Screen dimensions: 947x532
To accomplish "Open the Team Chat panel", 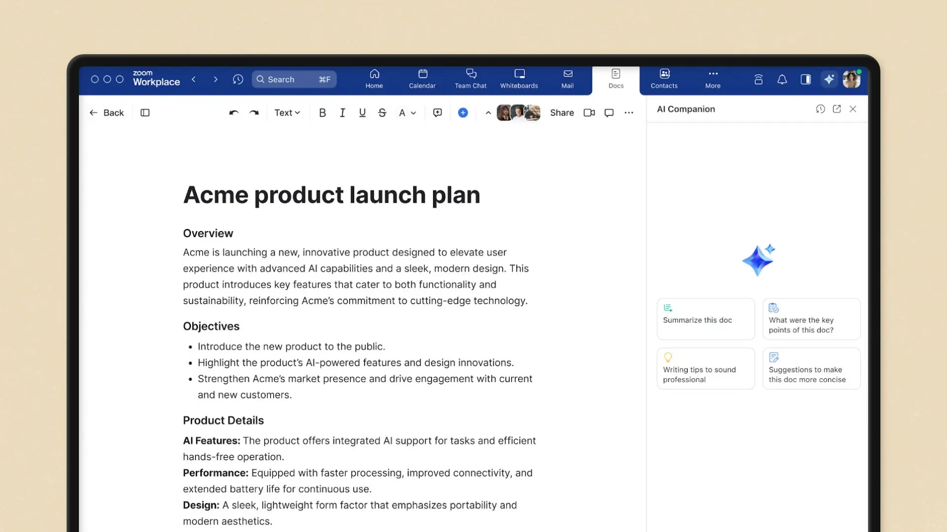I will [471, 79].
